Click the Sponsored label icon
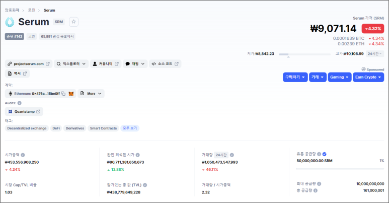Image resolution: width=389 pixels, height=203 pixels. point(363,69)
